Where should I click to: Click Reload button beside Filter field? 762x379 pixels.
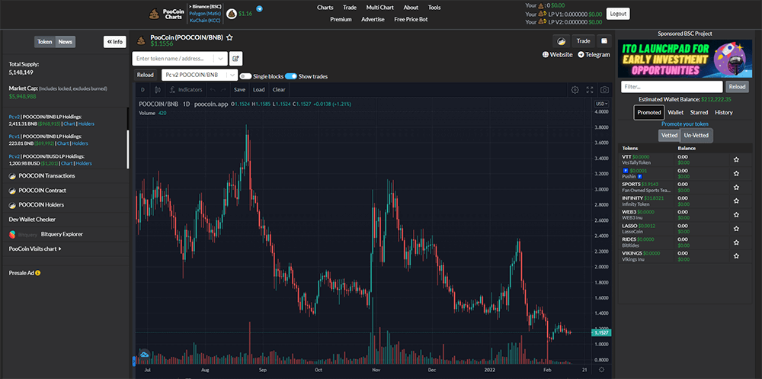737,87
